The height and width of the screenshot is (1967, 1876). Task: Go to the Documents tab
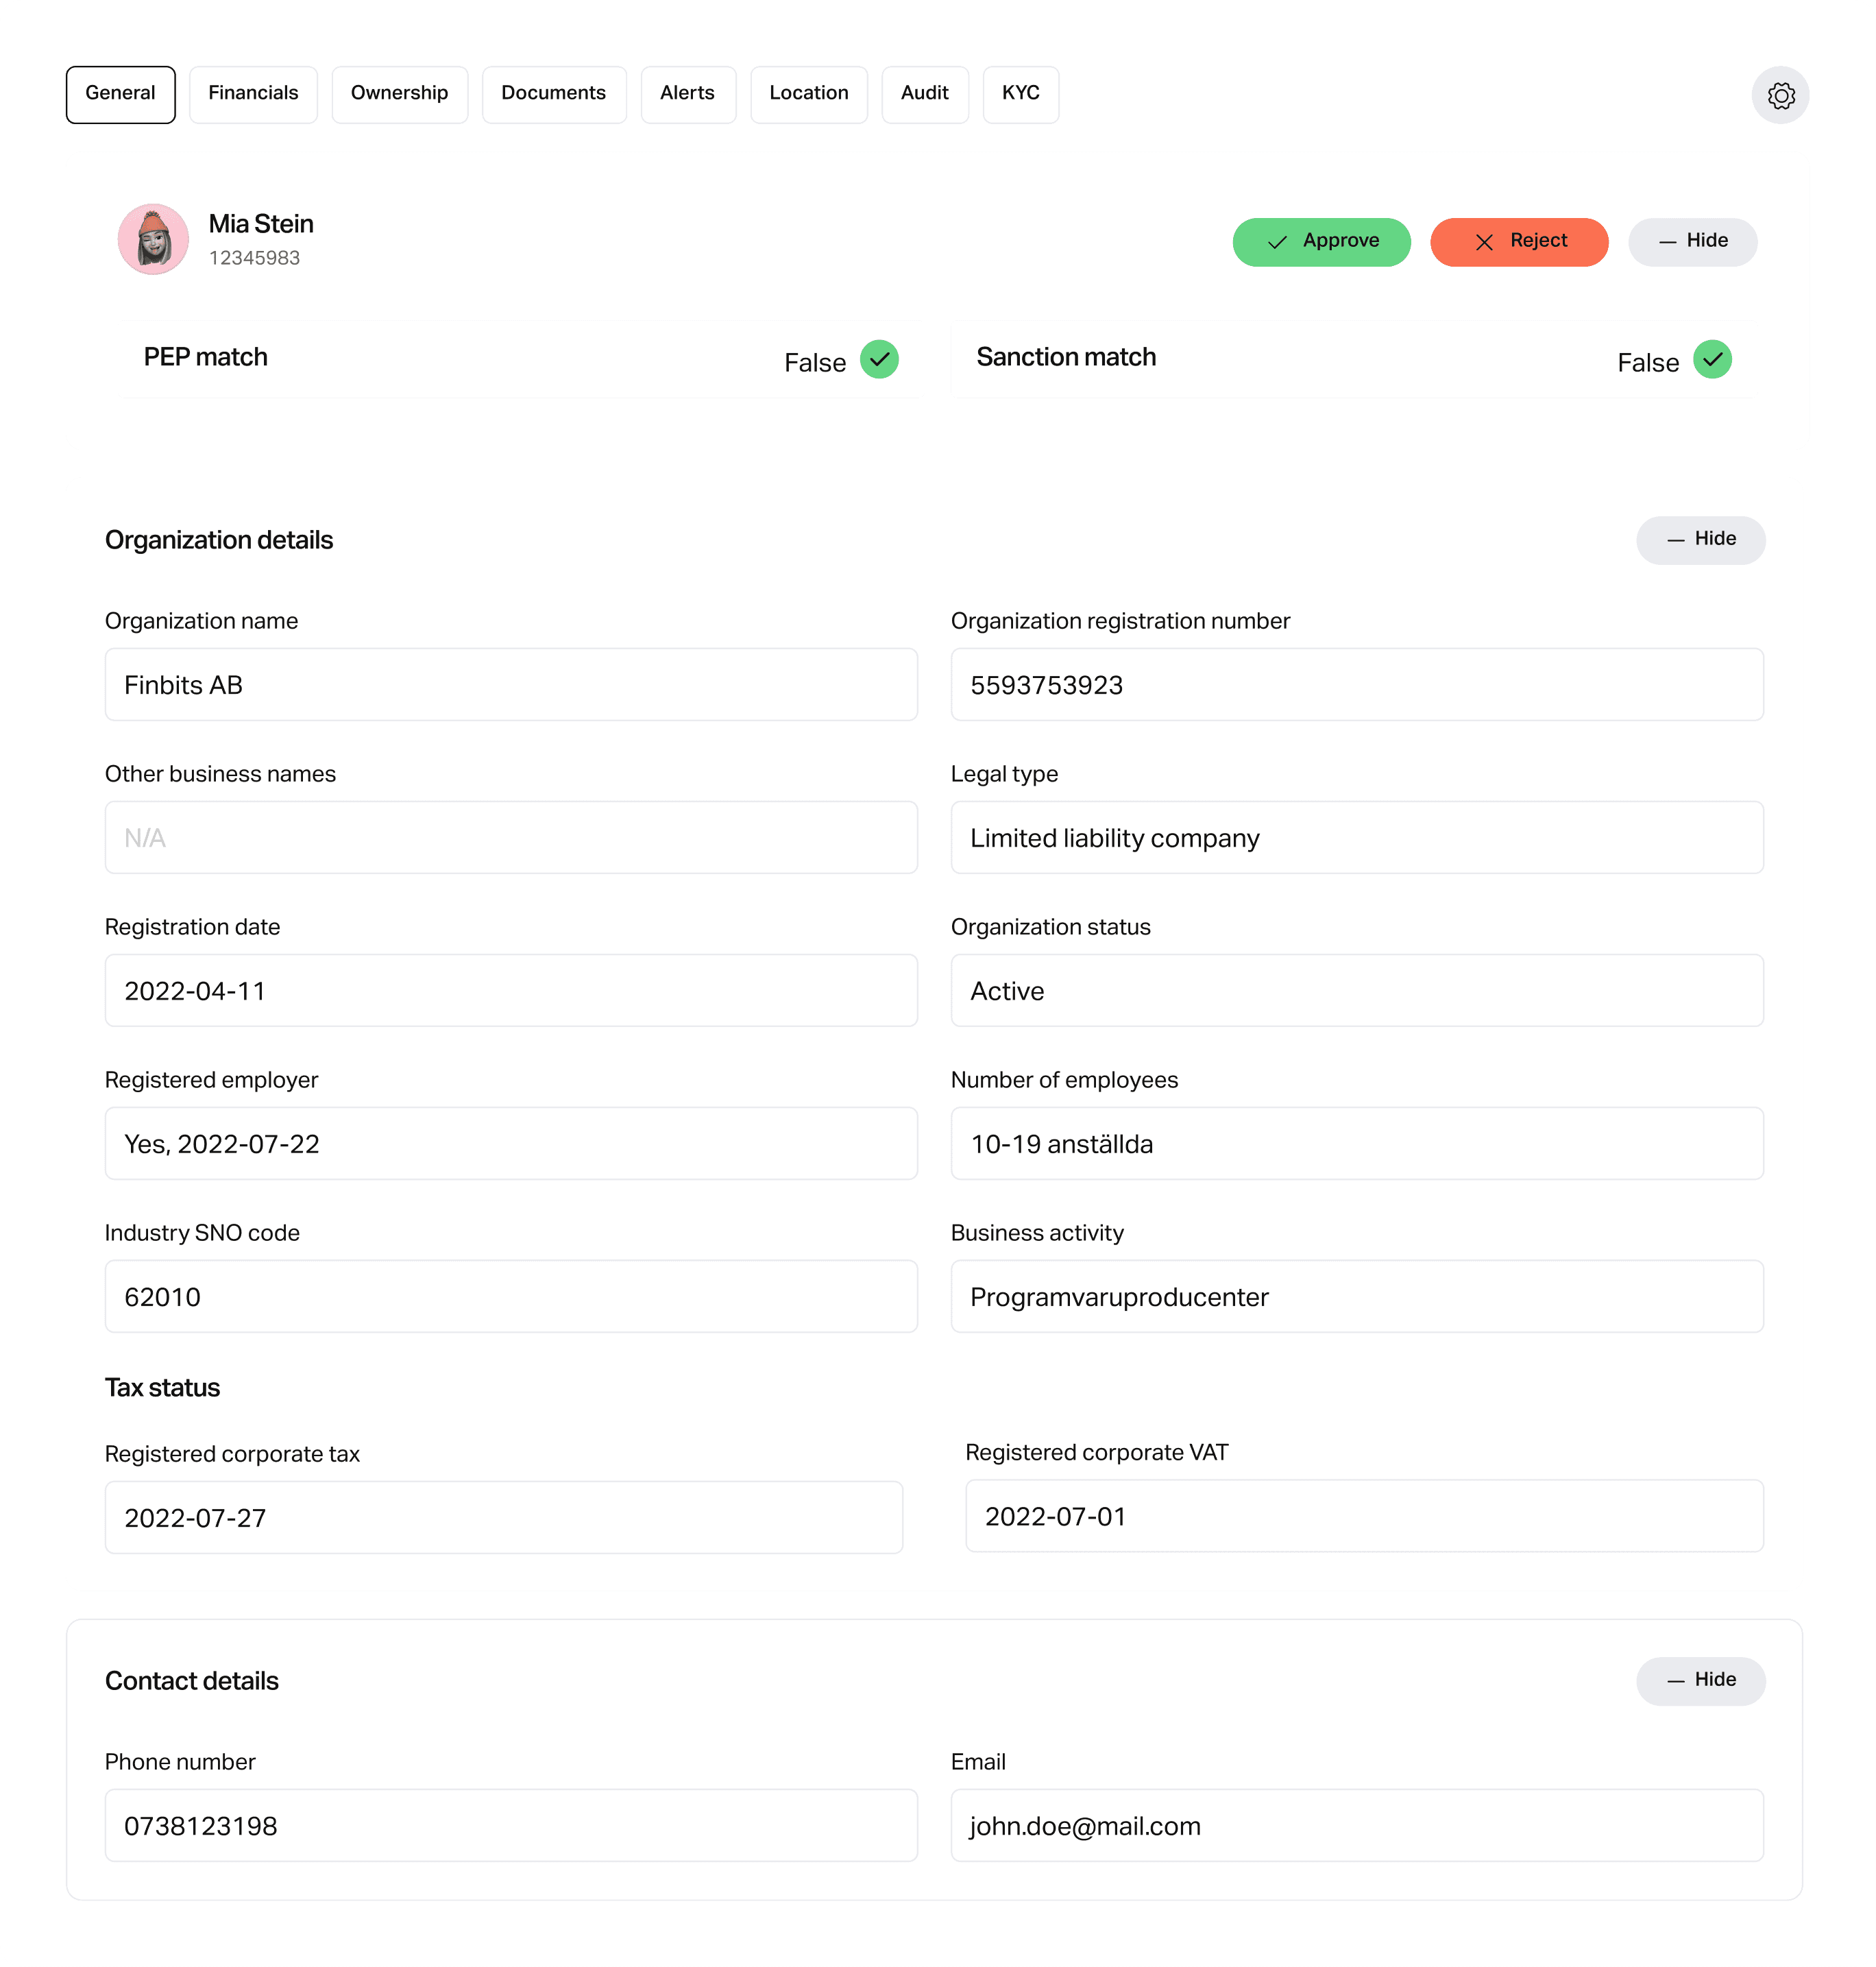(x=553, y=94)
